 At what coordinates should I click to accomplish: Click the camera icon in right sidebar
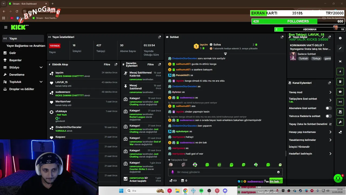tap(340, 61)
